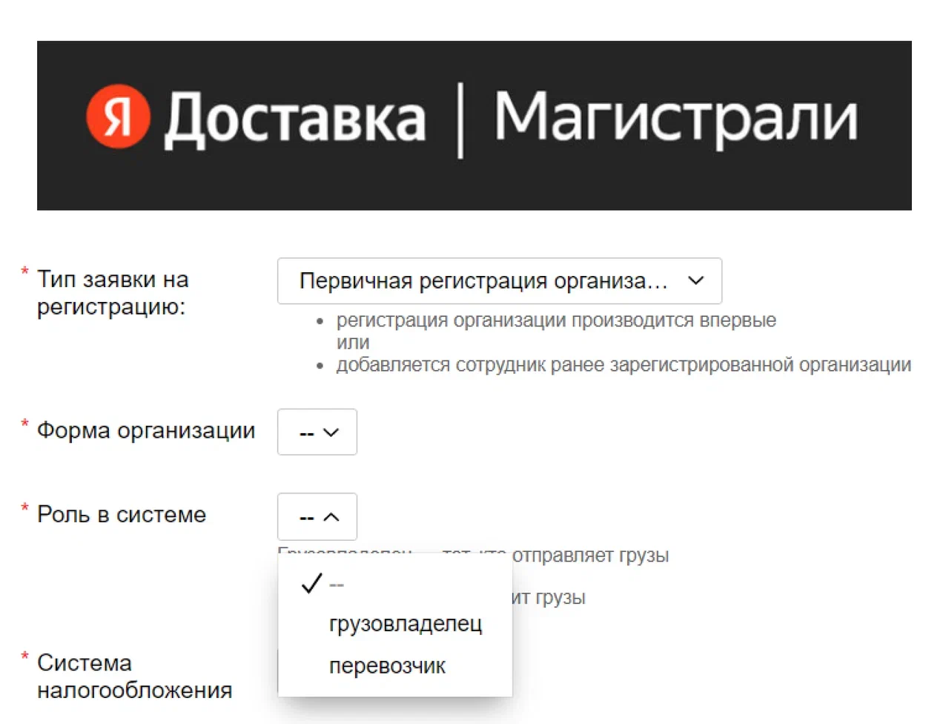The image size is (949, 724).
Task: Click hint "регистрация организации производится впервые"
Action: [x=556, y=320]
